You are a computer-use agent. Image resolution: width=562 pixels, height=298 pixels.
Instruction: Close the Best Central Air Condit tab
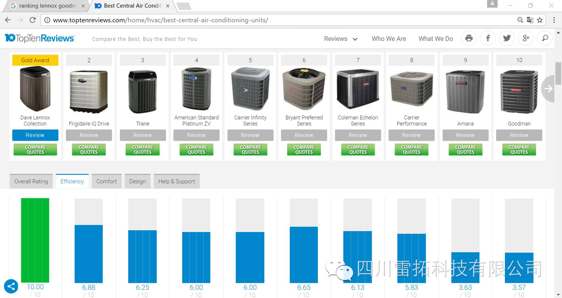click(168, 6)
